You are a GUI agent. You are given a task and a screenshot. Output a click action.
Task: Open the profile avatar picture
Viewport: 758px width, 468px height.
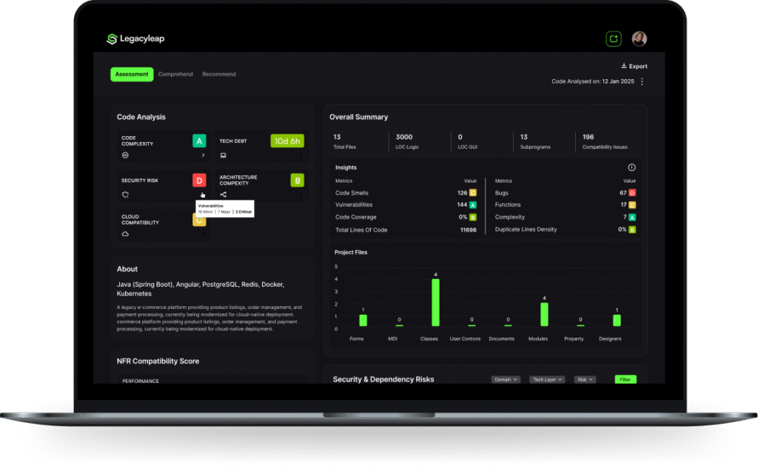pos(640,38)
